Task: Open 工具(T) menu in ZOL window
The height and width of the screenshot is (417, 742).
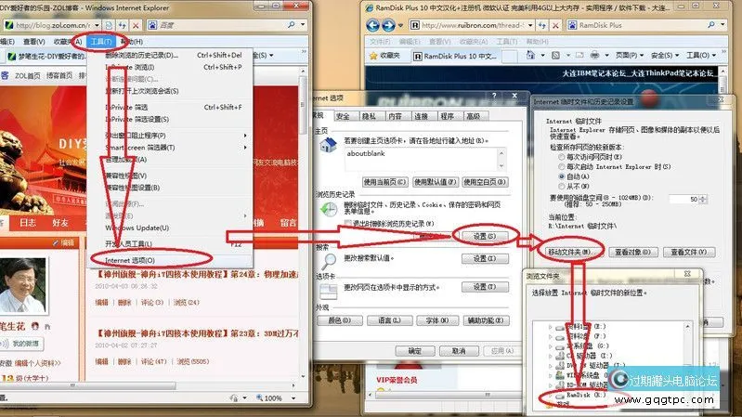Action: tap(100, 42)
